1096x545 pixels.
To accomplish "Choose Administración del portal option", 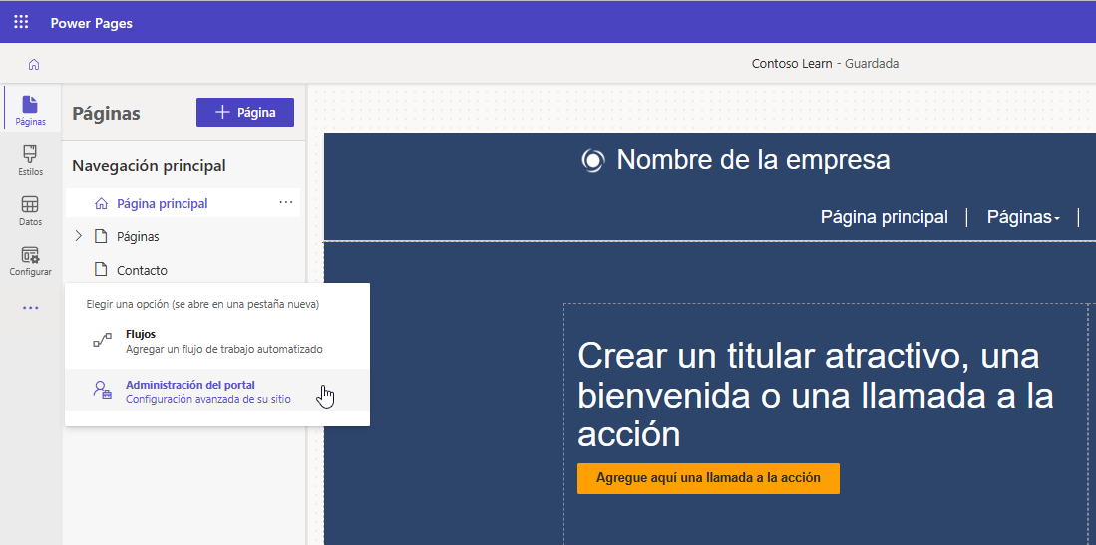I will coord(217,391).
